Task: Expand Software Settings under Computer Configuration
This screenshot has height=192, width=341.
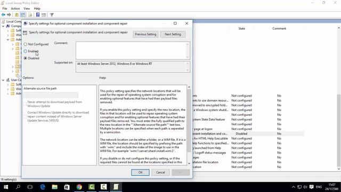Action: pyautogui.click(x=8, y=30)
